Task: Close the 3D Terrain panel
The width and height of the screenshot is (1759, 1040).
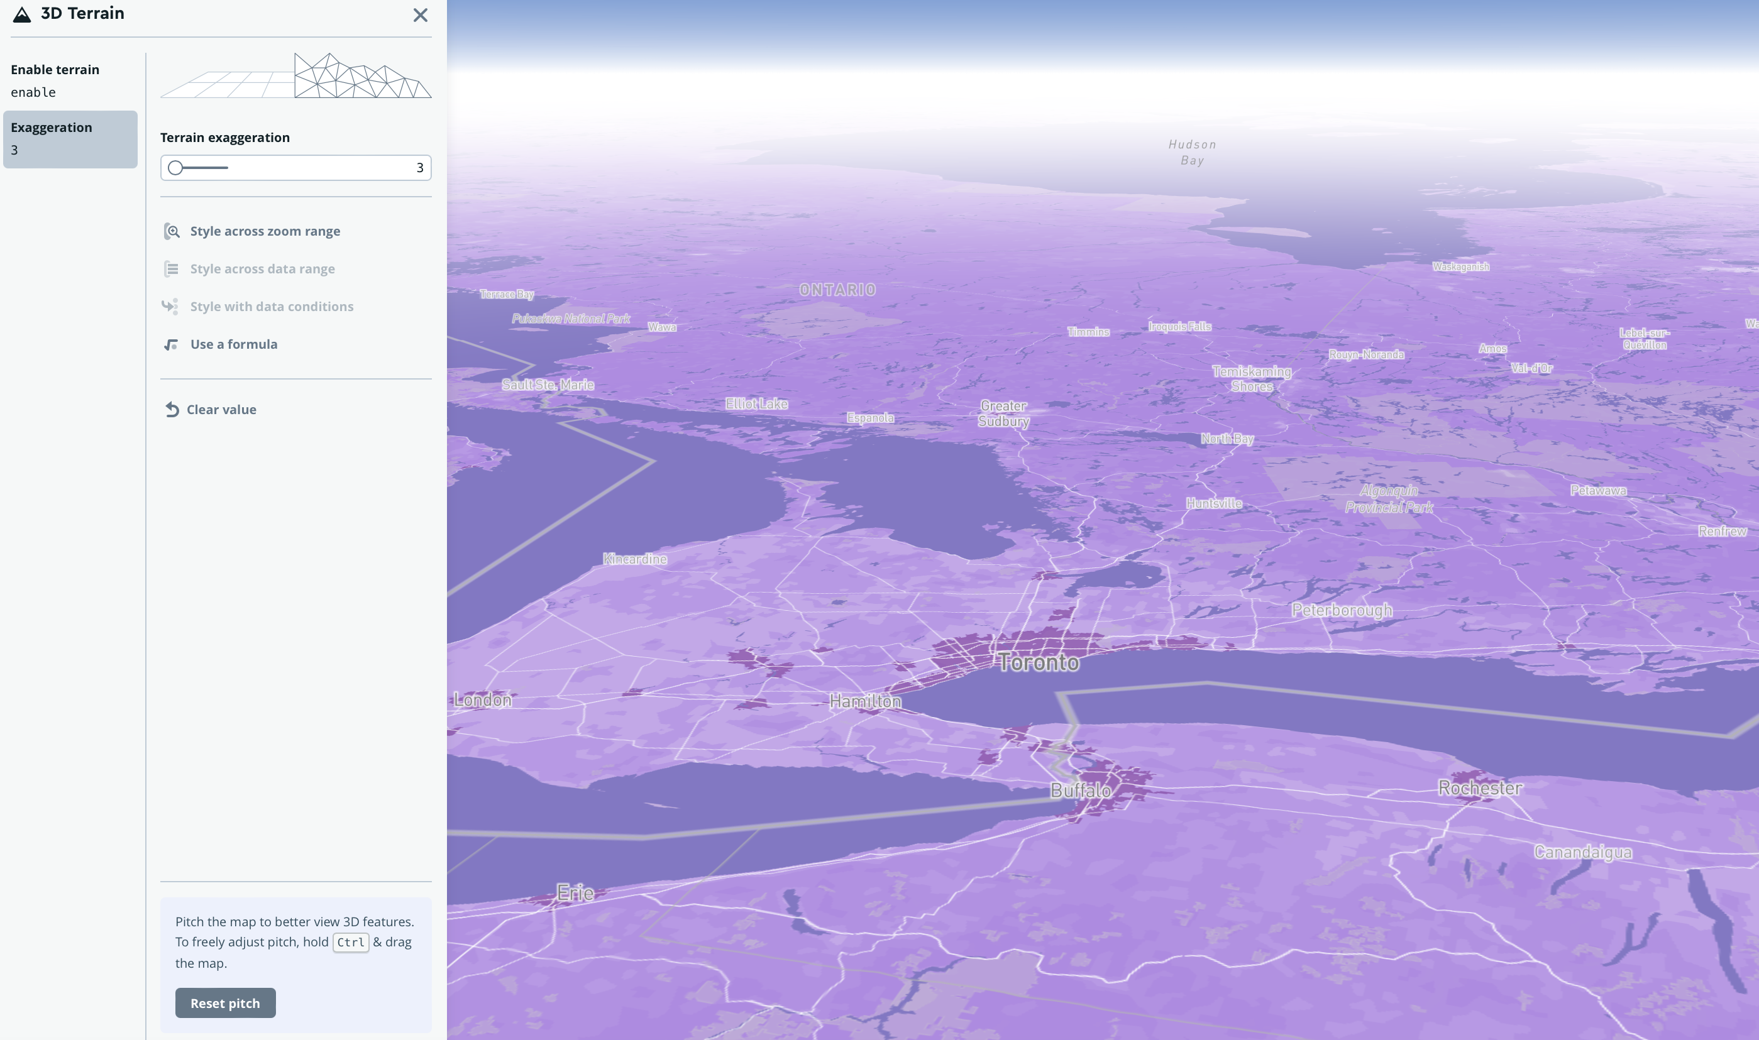Action: 420,16
